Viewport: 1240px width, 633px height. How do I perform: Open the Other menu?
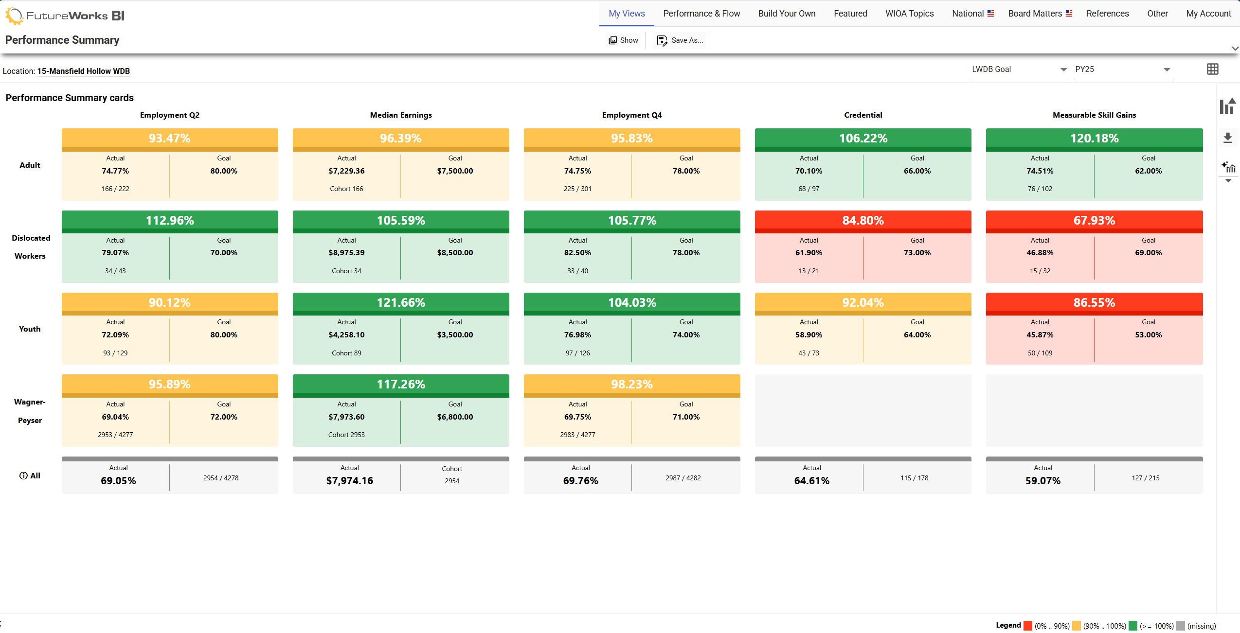pyautogui.click(x=1157, y=14)
